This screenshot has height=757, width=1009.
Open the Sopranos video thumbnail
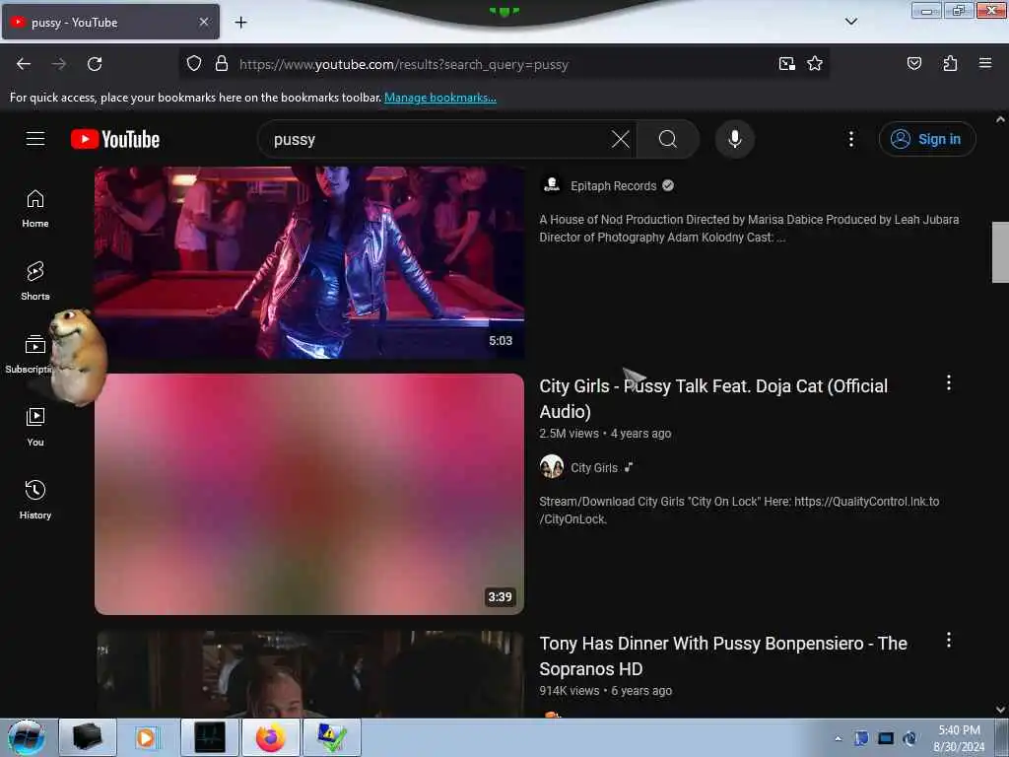point(309,674)
